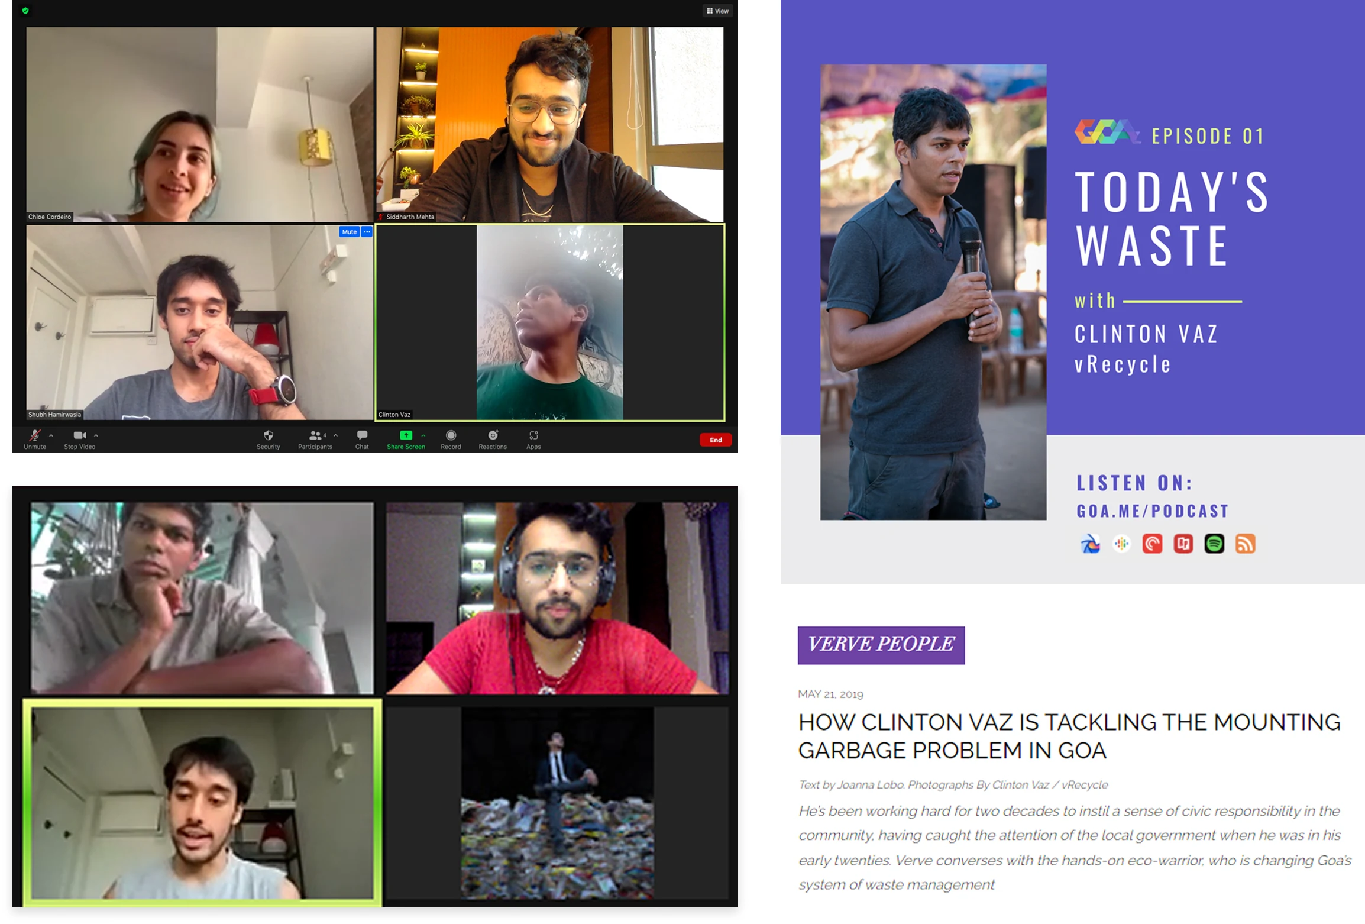Screen dimensions: 1365x924
Task: Click 'TODAY'S WASTE' title on the poster
Action: 1171,218
